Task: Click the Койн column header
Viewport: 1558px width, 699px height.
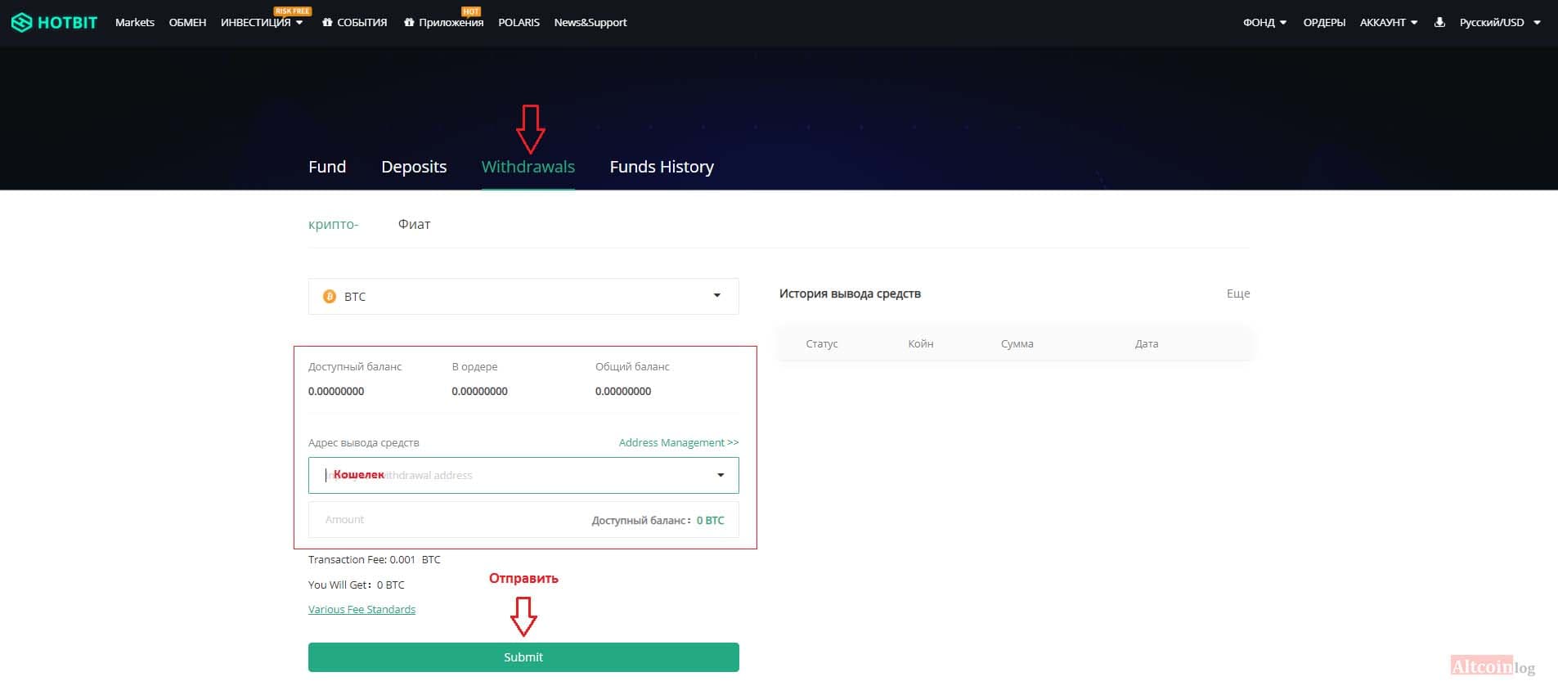Action: [x=921, y=344]
